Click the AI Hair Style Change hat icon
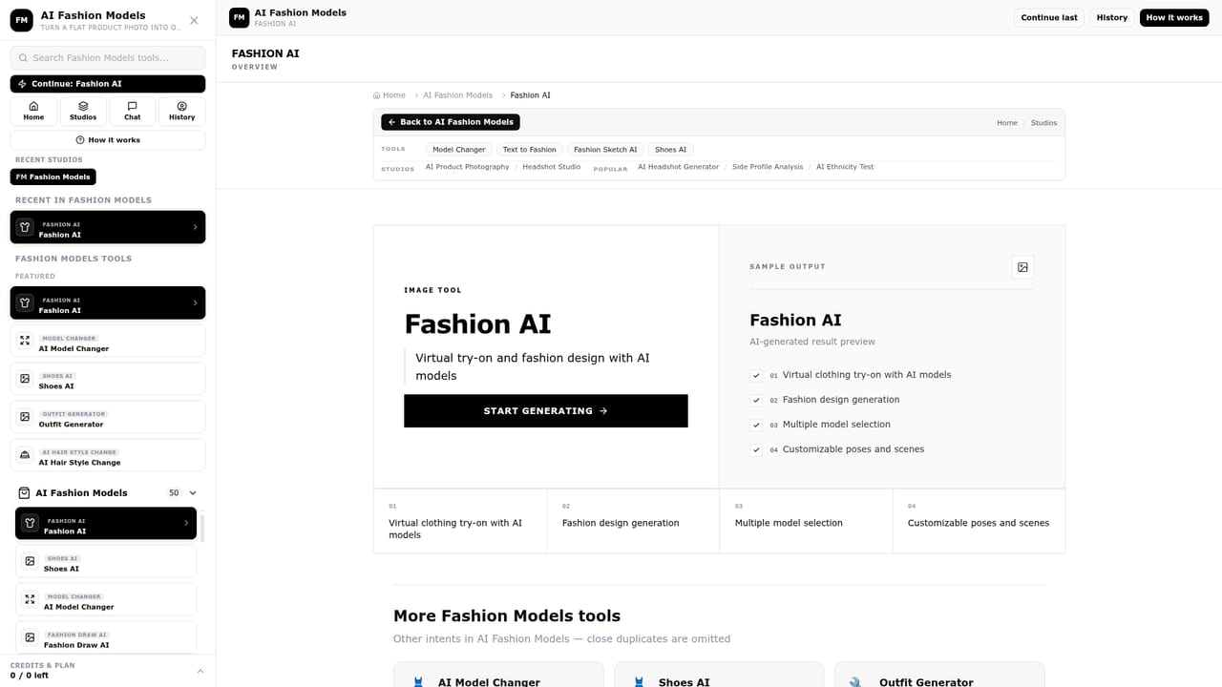This screenshot has width=1222, height=687. pyautogui.click(x=25, y=455)
